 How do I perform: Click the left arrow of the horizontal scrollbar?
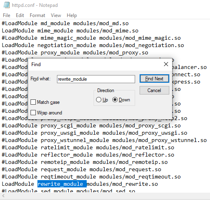(x=3, y=196)
